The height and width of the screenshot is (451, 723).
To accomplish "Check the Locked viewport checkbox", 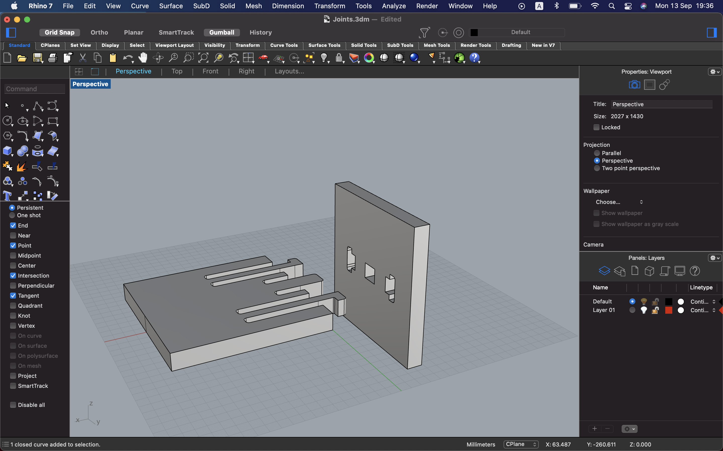I will 596,127.
